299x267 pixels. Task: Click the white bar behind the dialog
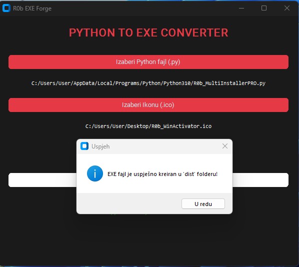pos(42,180)
